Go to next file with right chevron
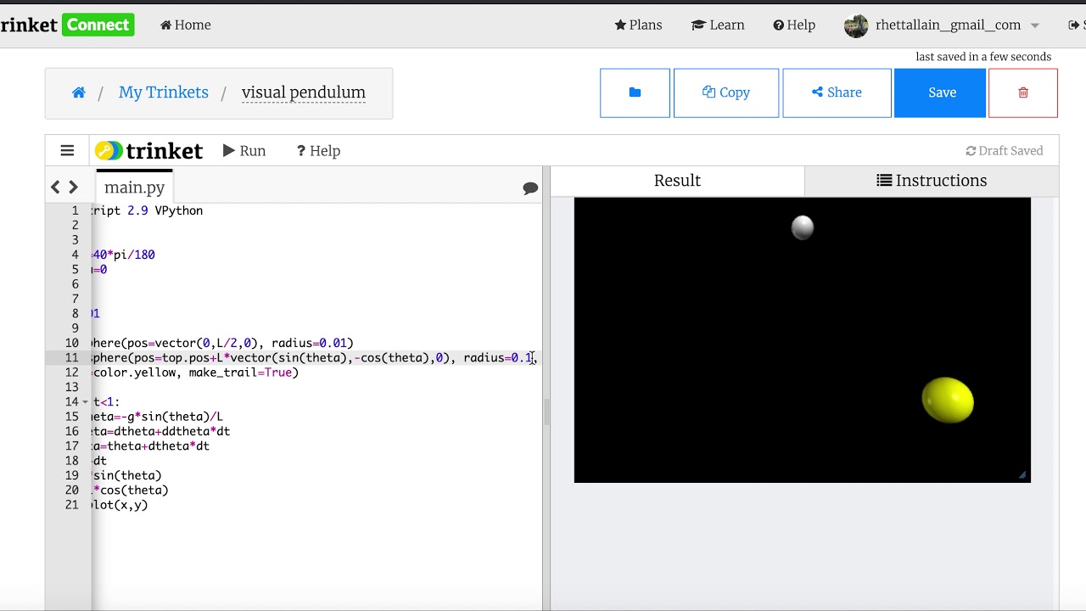1086x611 pixels. pos(74,188)
